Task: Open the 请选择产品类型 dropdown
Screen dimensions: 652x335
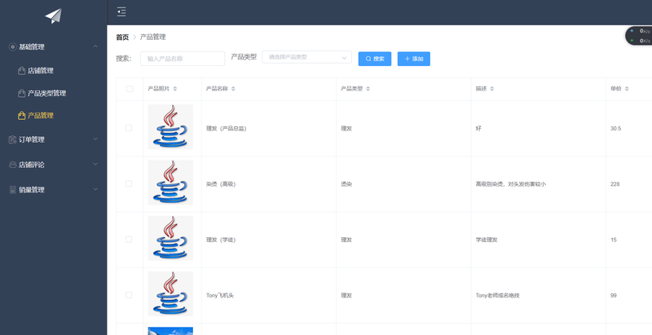Action: 307,57
